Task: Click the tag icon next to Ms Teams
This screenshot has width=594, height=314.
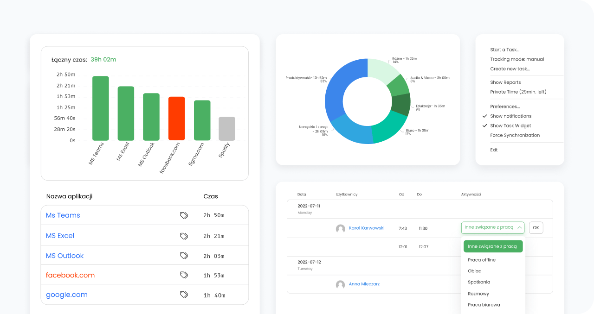Action: tap(184, 215)
